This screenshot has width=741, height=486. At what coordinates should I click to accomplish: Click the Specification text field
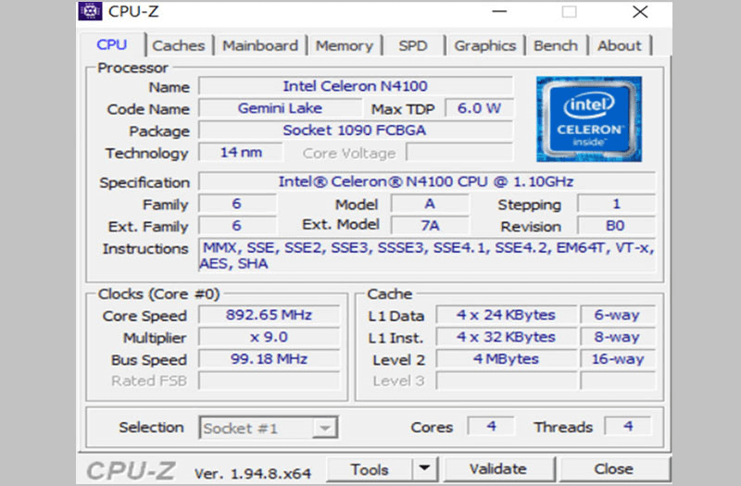point(426,182)
